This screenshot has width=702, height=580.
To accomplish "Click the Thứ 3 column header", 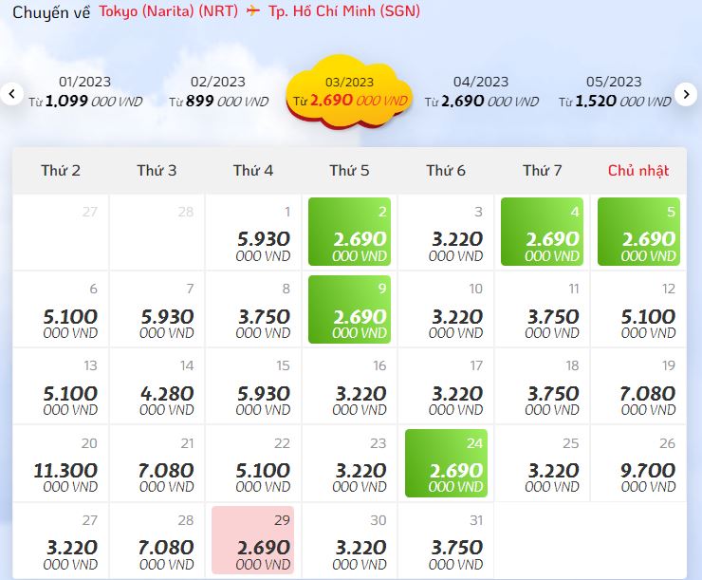I will tap(157, 171).
